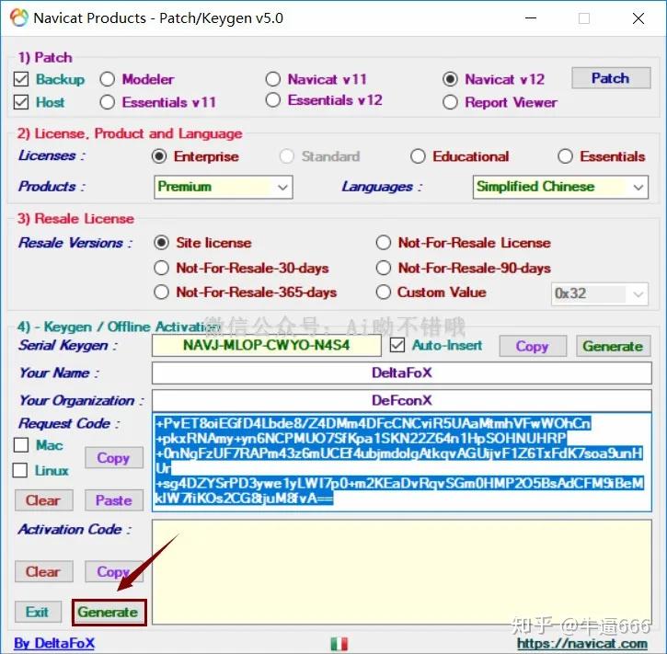Copy the serial key with Copy button
667x654 pixels.
(533, 346)
